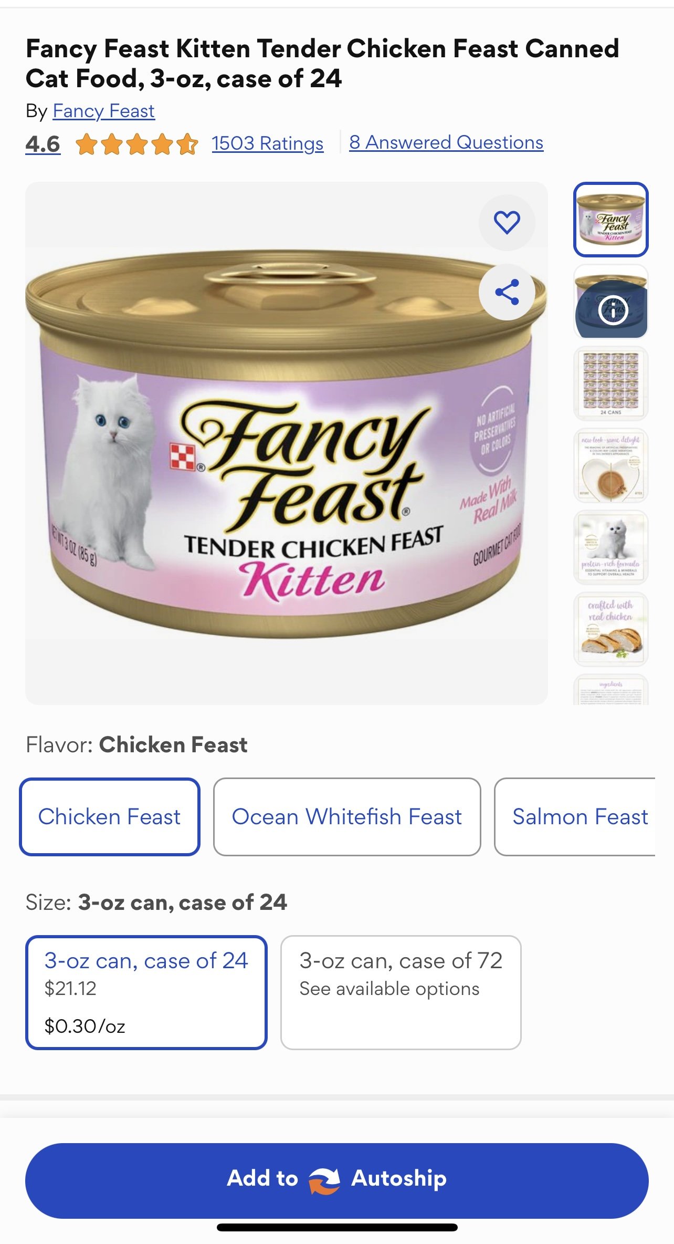View the 24 cans pack thumbnail
Image resolution: width=674 pixels, height=1244 pixels.
[611, 383]
